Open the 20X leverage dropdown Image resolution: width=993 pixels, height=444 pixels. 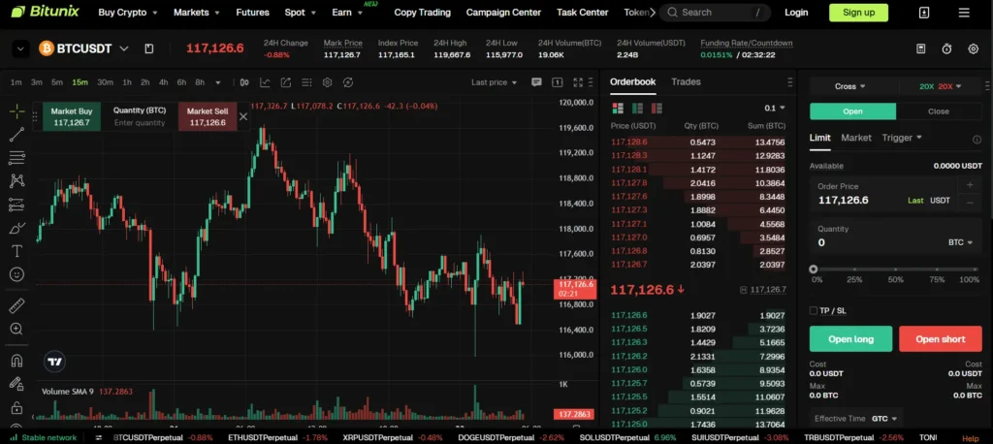tap(940, 86)
